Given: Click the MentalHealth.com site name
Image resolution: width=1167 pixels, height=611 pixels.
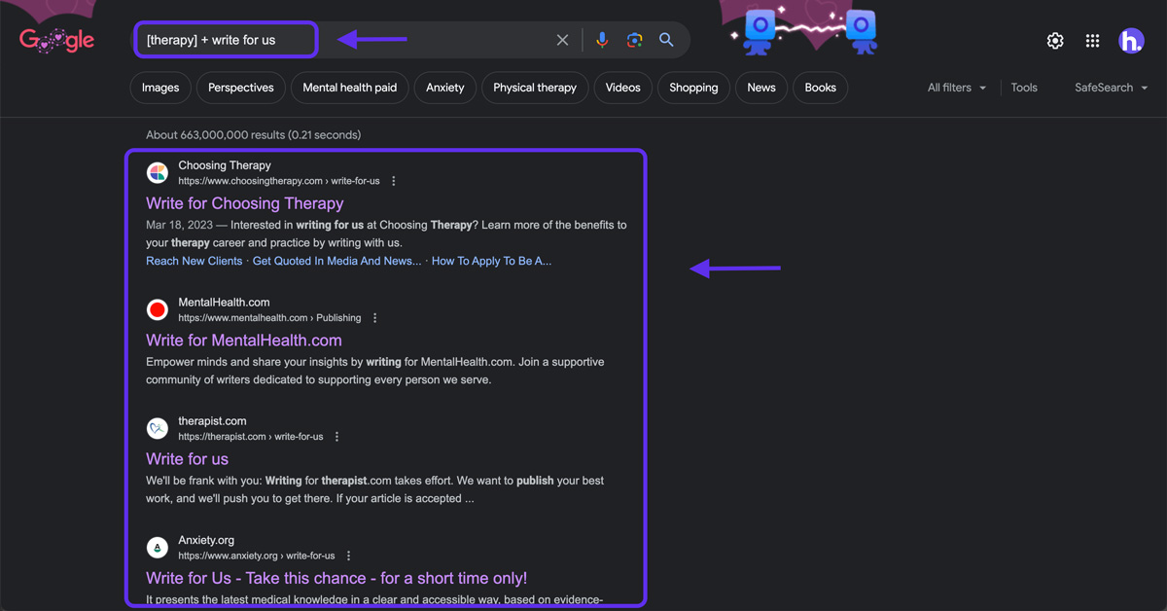Looking at the screenshot, I should 224,303.
